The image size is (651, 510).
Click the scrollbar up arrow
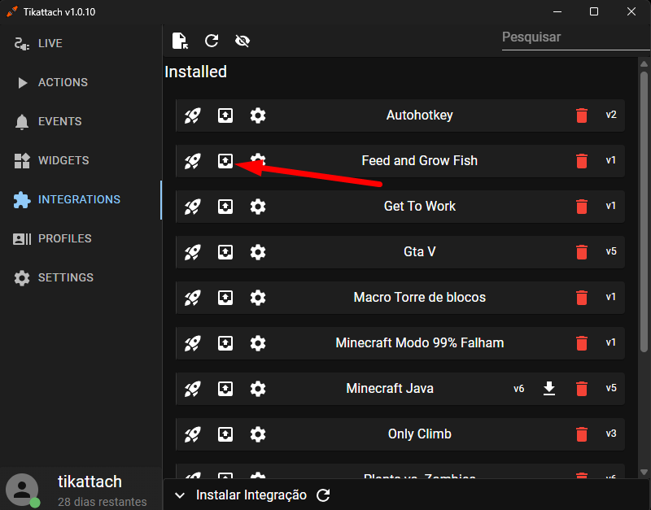point(644,64)
